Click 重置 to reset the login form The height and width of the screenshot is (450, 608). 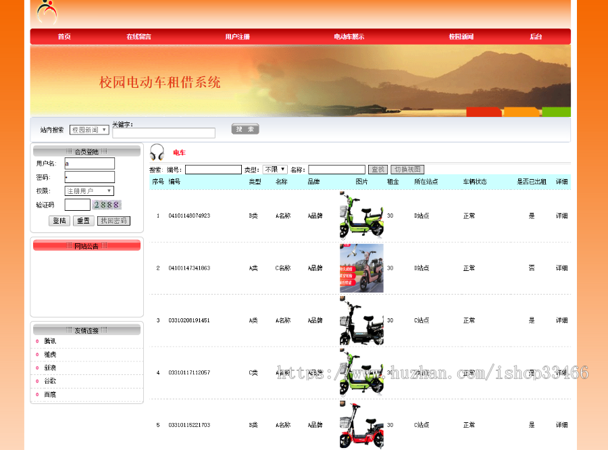pos(82,220)
